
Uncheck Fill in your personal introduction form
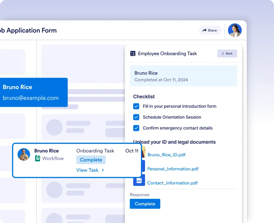pyautogui.click(x=136, y=106)
